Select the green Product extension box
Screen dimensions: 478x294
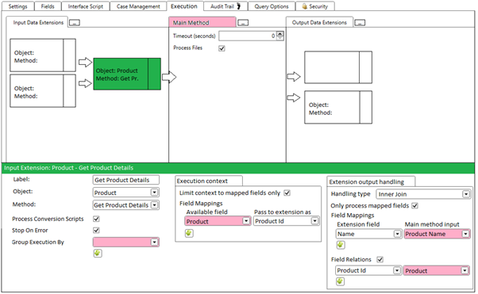127,74
